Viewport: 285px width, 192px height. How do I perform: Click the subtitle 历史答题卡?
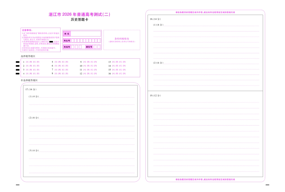tap(79, 19)
